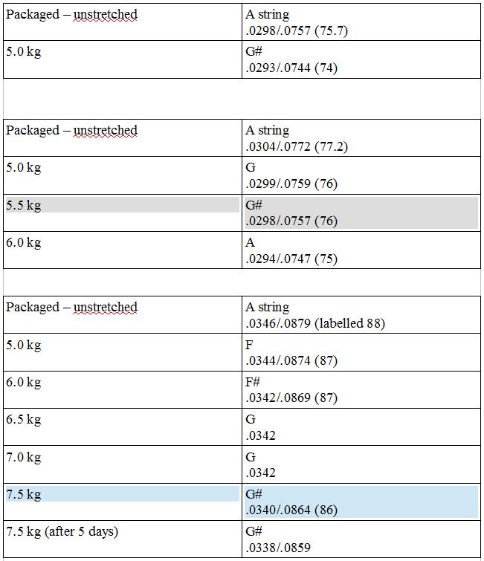Select the G .0299/.0759 (76) cell
Screen dimensions: 484x561
click(x=361, y=175)
